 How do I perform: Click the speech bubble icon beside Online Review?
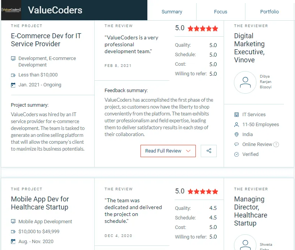(237, 144)
